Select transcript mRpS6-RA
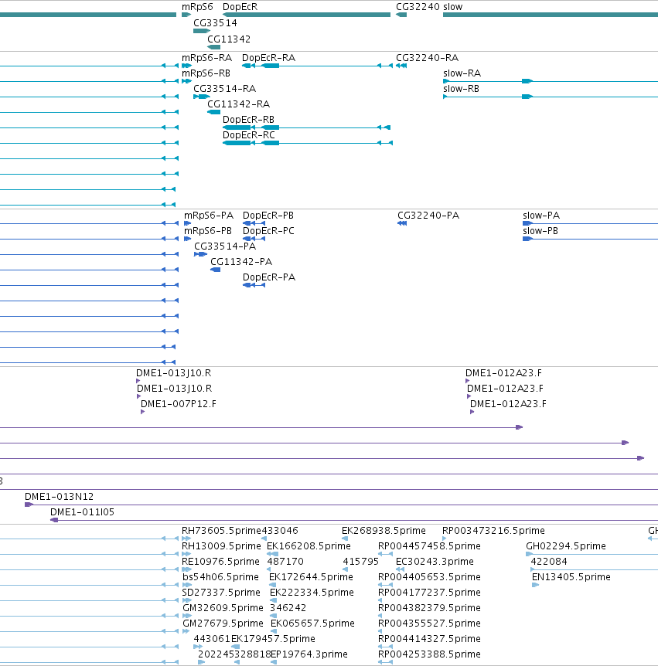This screenshot has height=666, width=658. click(206, 58)
